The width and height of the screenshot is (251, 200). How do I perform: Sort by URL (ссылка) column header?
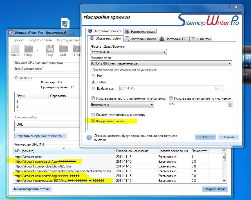click(64, 151)
